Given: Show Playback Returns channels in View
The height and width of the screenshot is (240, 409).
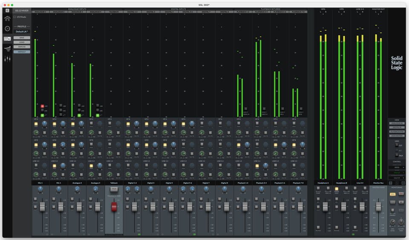Looking at the screenshot, I should 397,132.
